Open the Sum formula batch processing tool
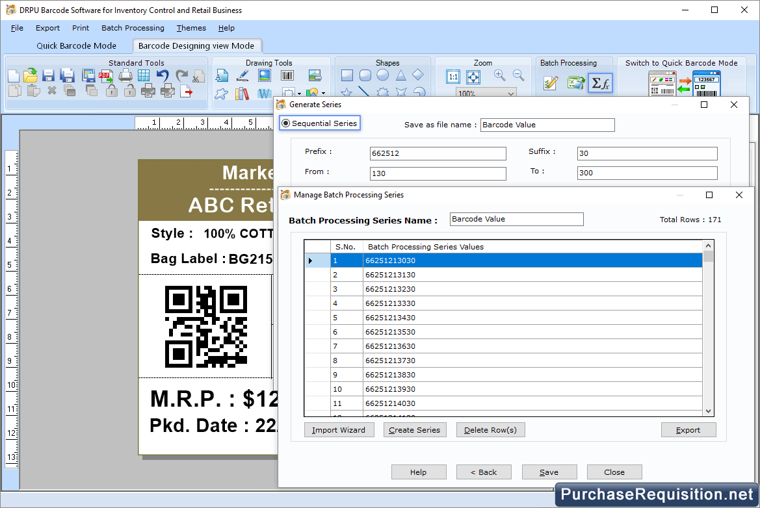Viewport: 760px width, 508px height. pyautogui.click(x=599, y=83)
